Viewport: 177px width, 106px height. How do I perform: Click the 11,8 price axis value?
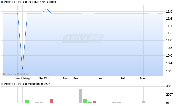coord(169,11)
